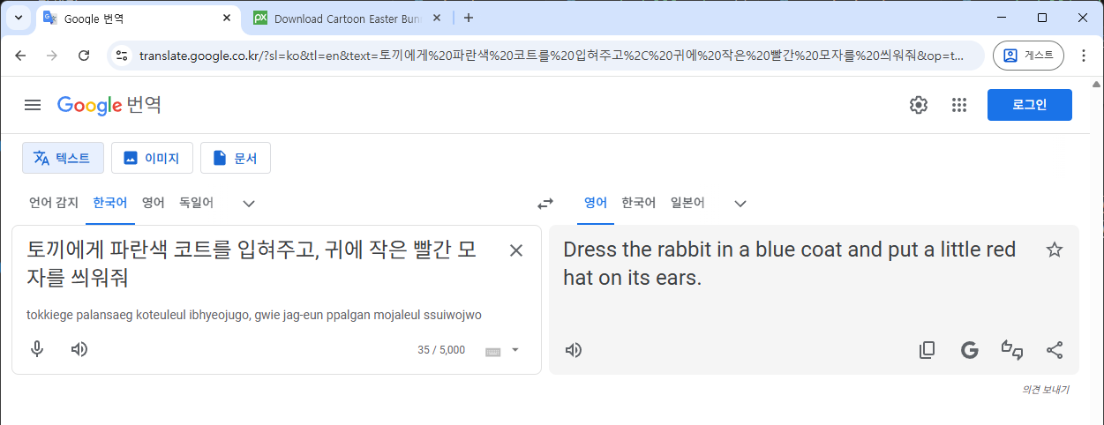The image size is (1104, 425).
Task: Open main hamburger menu
Action: (33, 105)
